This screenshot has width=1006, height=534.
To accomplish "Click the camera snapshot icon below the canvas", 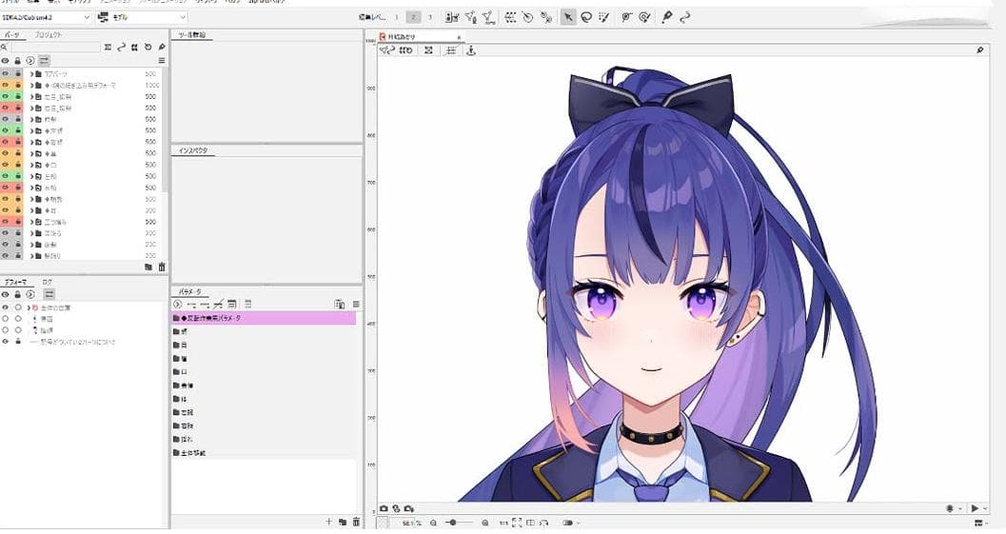I will coord(384,508).
